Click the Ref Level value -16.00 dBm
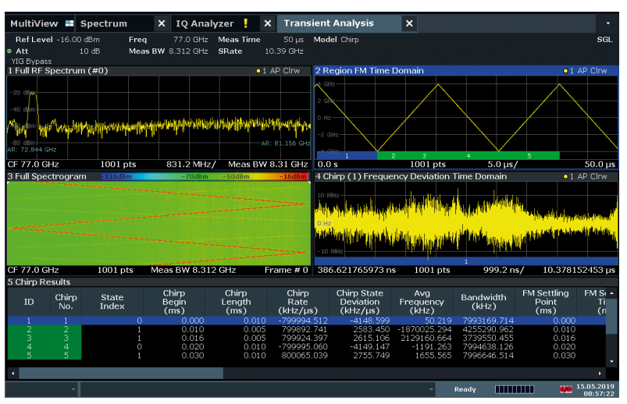The height and width of the screenshot is (404, 627). [78, 40]
